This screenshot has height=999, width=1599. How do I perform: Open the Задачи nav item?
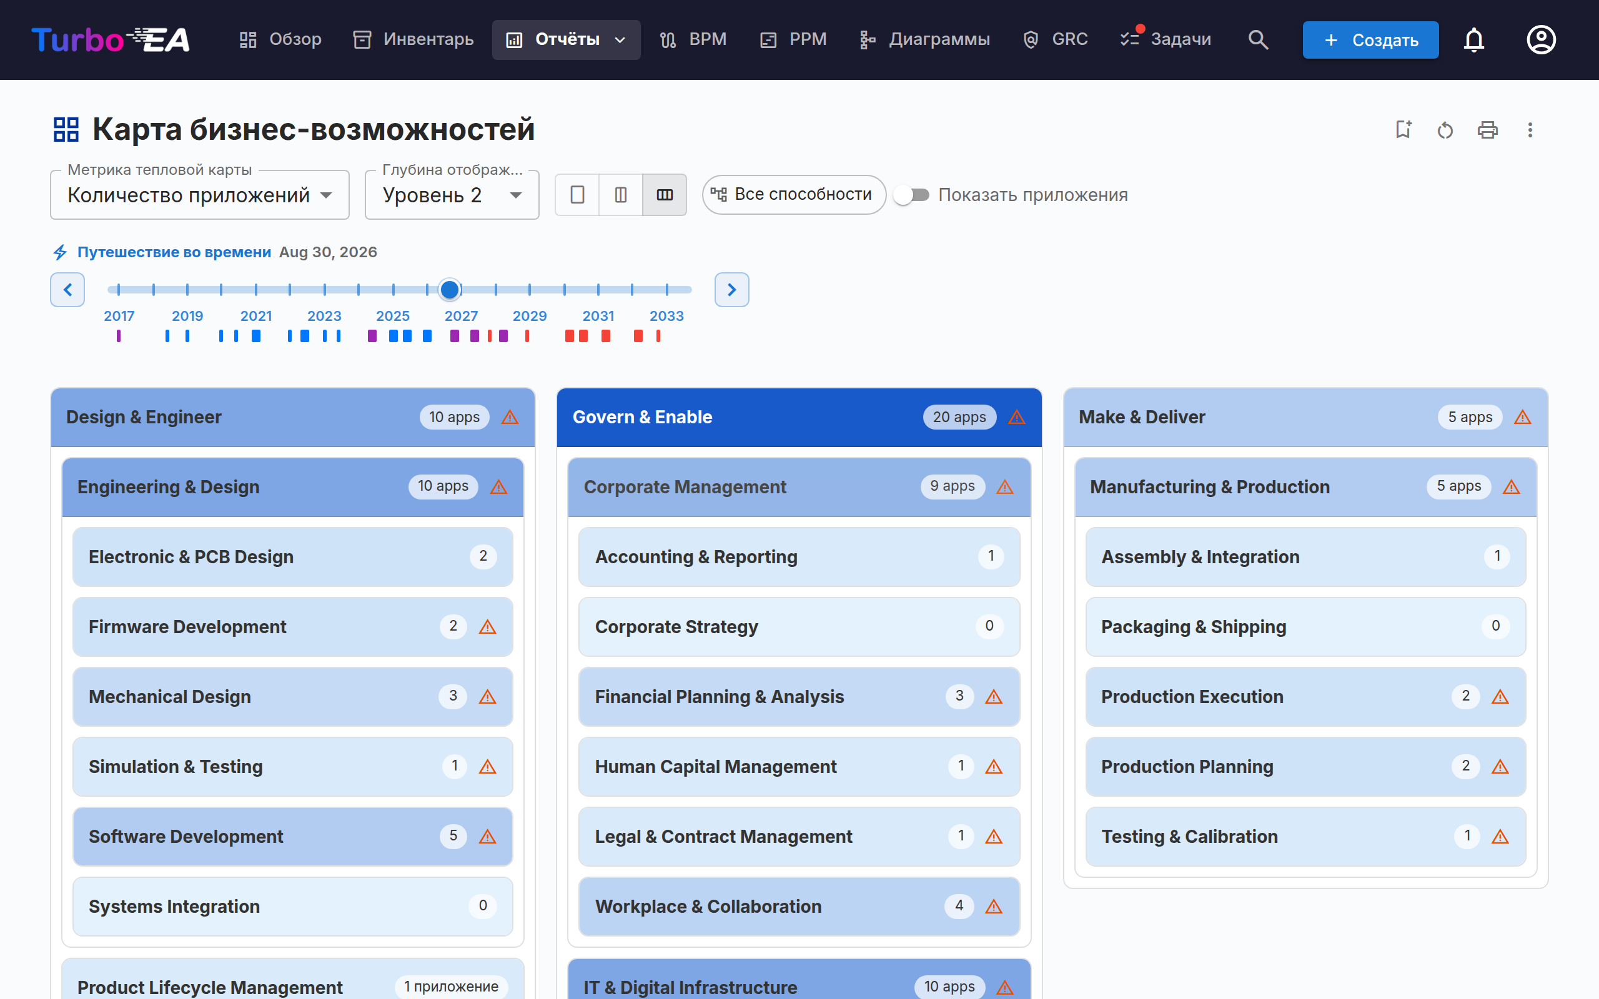click(x=1166, y=39)
